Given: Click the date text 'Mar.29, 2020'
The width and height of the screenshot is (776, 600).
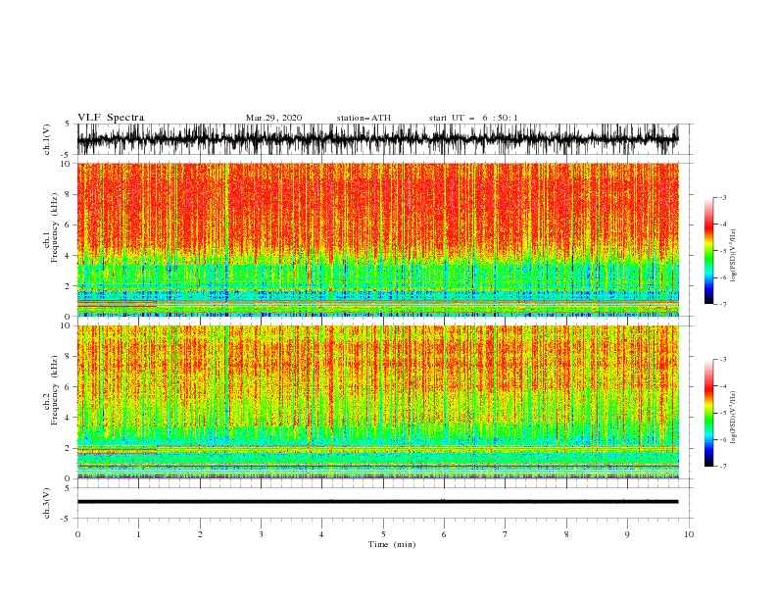Looking at the screenshot, I should tap(273, 118).
